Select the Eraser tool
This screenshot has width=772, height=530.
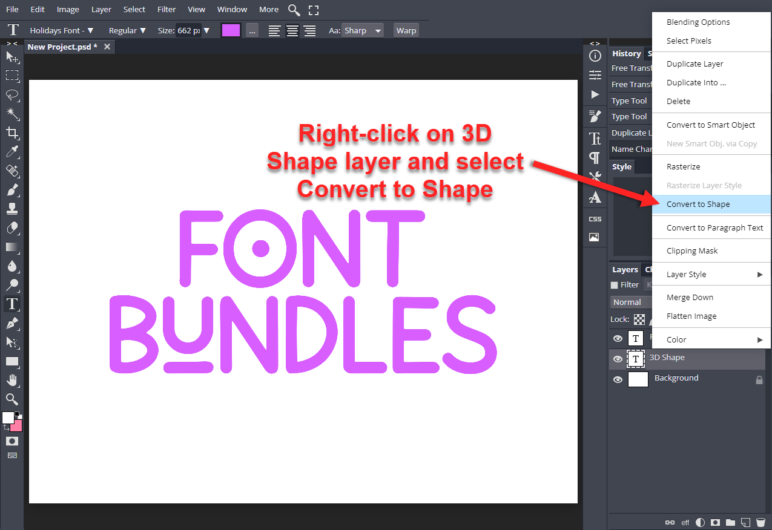(x=12, y=228)
